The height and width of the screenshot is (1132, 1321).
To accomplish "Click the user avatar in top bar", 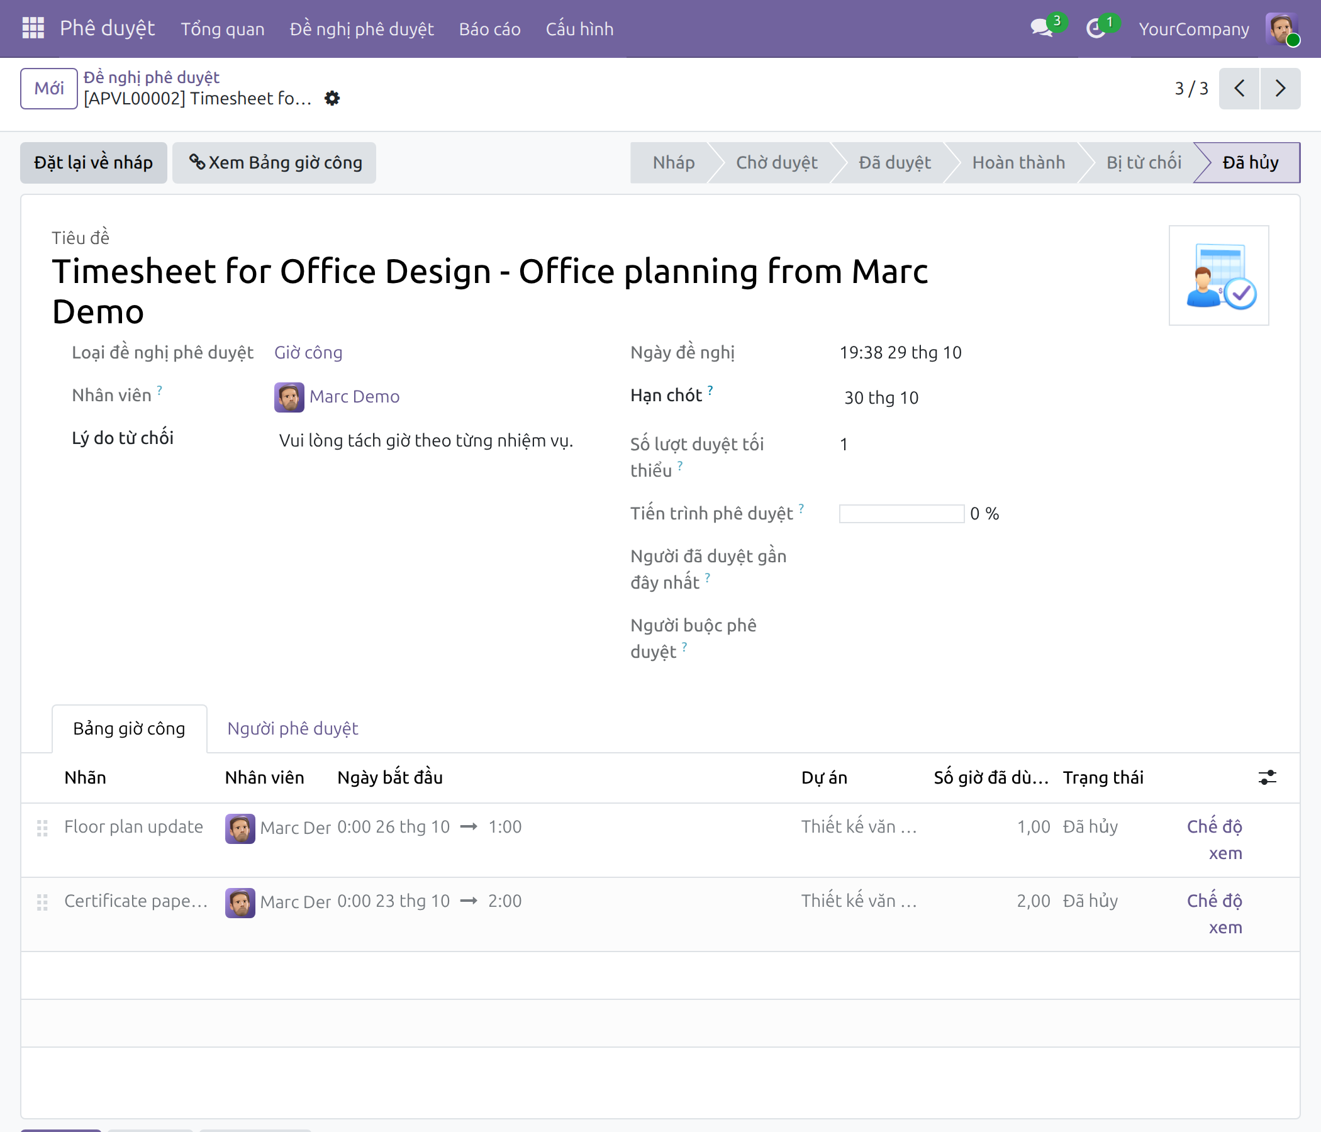I will pyautogui.click(x=1281, y=29).
